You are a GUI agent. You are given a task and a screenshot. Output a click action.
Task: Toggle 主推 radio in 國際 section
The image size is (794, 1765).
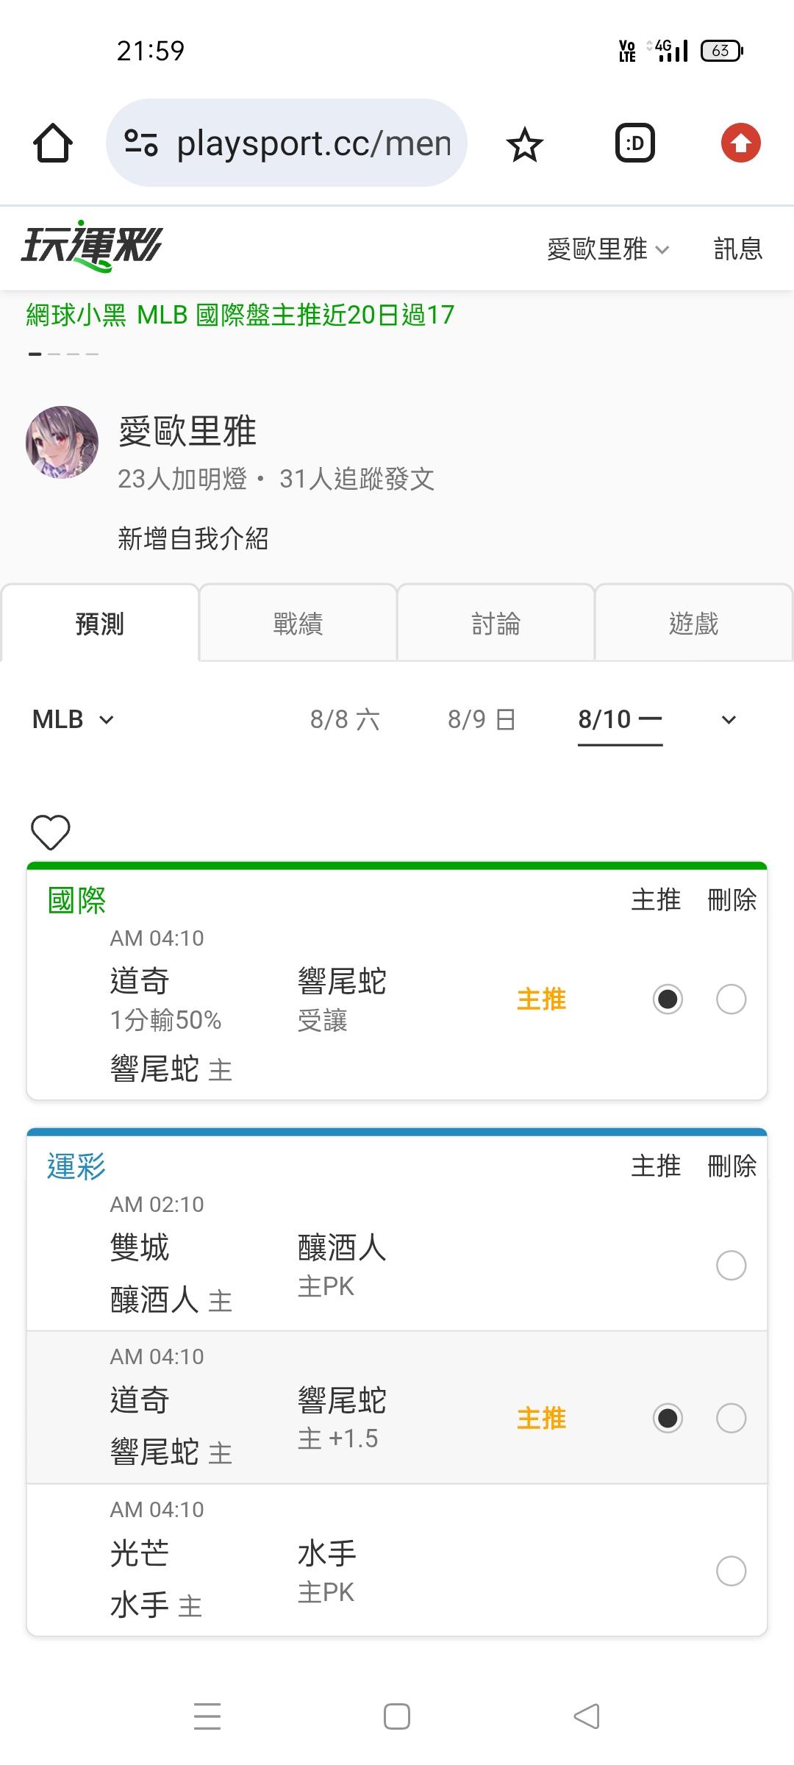[668, 999]
